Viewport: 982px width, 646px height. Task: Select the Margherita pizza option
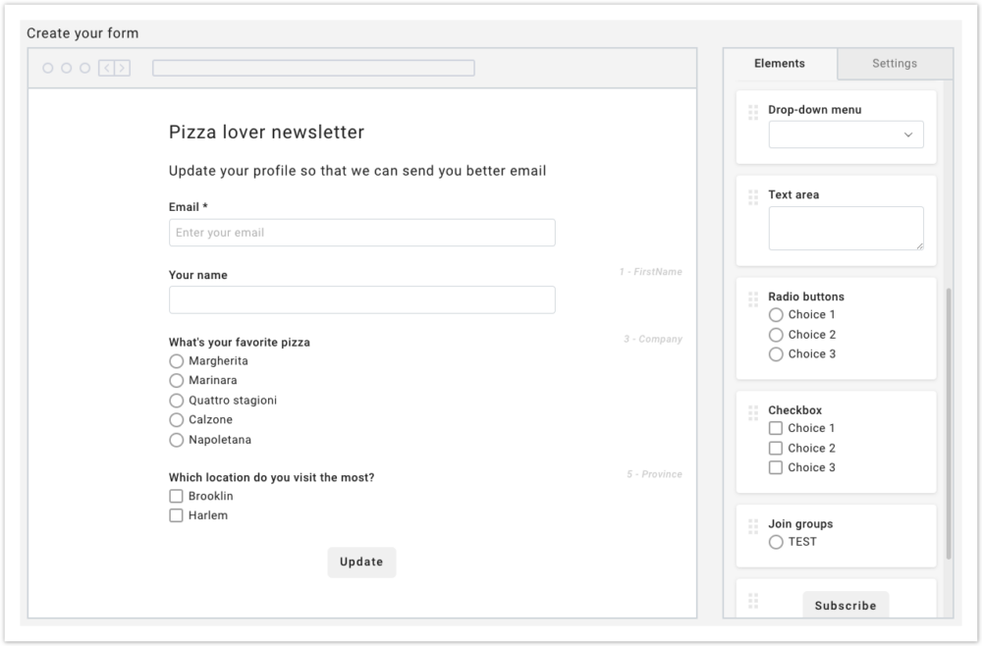click(x=177, y=361)
